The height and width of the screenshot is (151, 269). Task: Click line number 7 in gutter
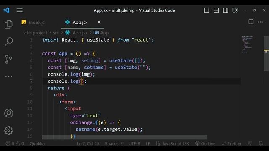tap(31, 81)
